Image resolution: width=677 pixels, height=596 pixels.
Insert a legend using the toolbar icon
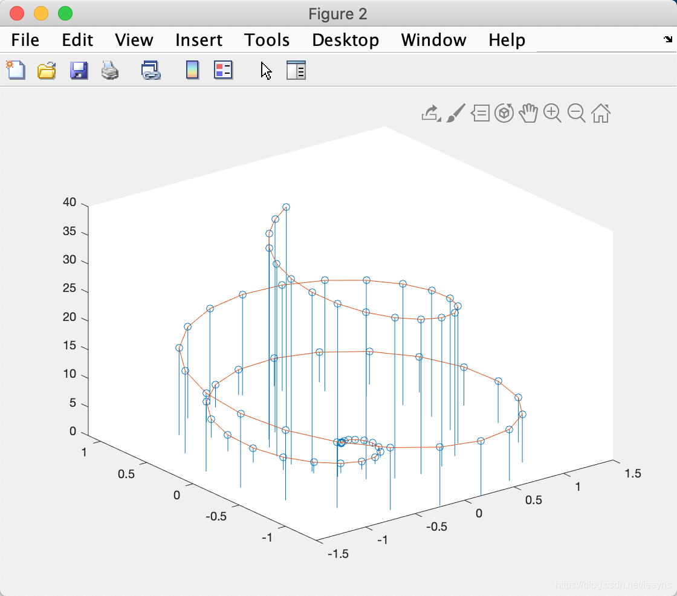pyautogui.click(x=223, y=70)
